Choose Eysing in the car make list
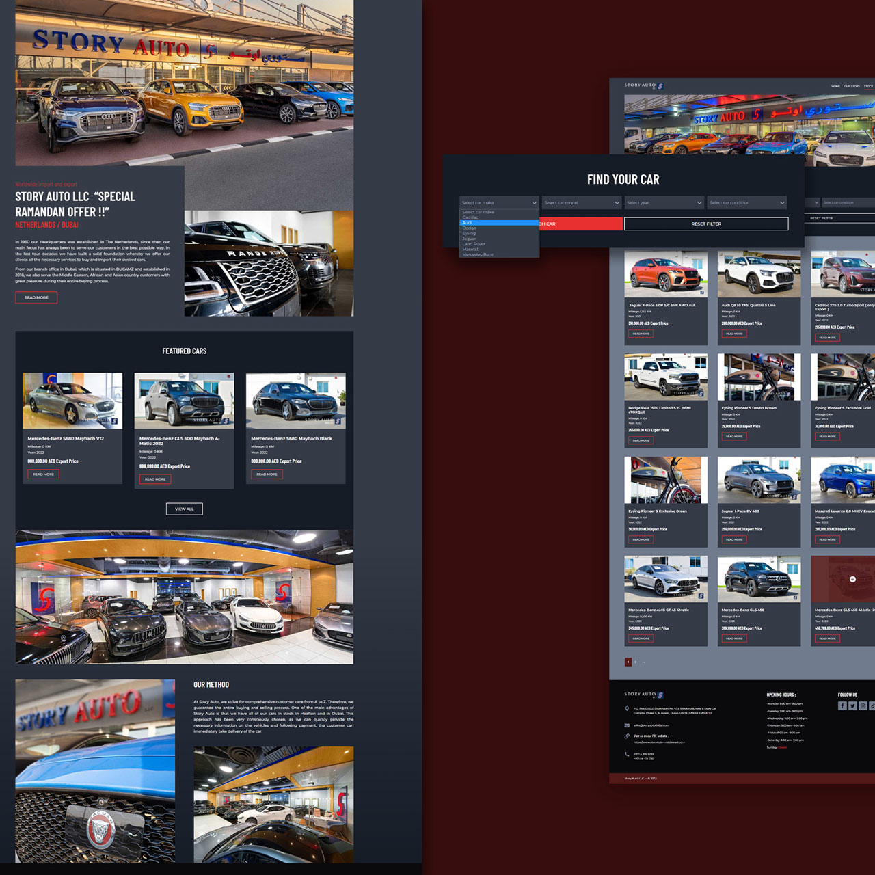The height and width of the screenshot is (875, 875). click(499, 233)
